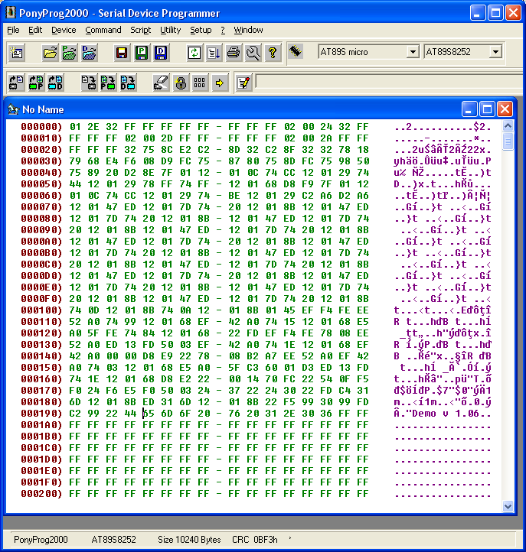Open the ? help menu
This screenshot has height=552, width=526.
point(223,30)
